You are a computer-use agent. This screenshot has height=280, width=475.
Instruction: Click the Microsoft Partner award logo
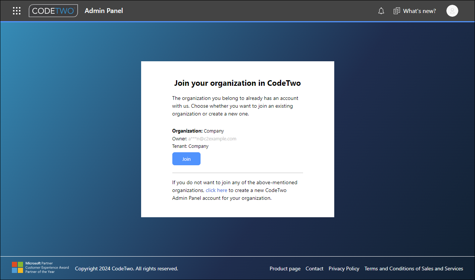point(40,267)
